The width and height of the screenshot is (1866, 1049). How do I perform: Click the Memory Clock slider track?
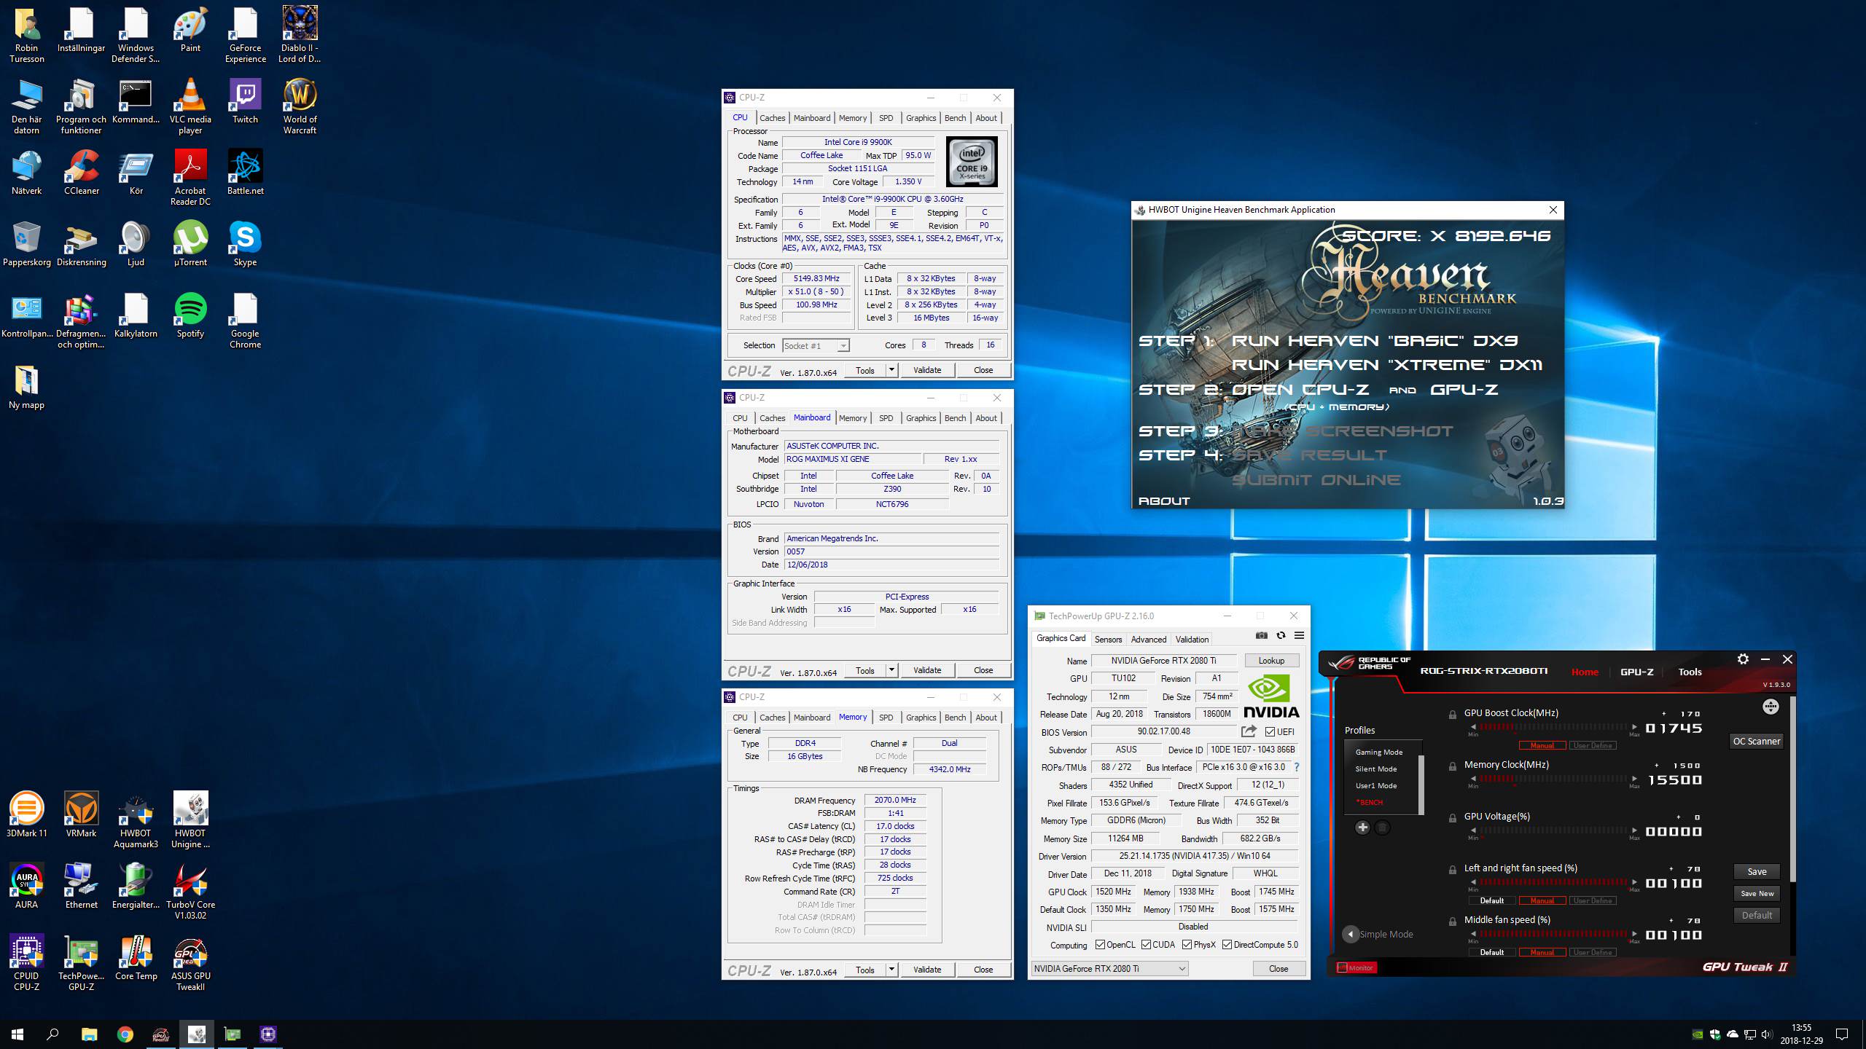tap(1554, 779)
